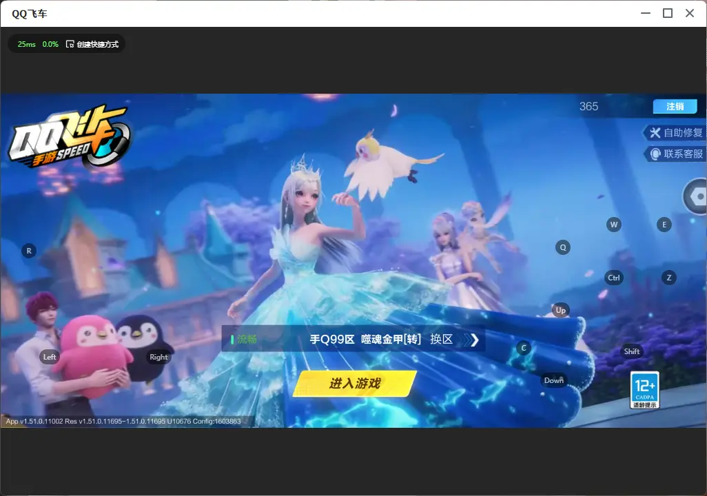Screen dimensions: 707x496
Task: Click 创建快捷方式 create shortcut
Action: tap(92, 44)
